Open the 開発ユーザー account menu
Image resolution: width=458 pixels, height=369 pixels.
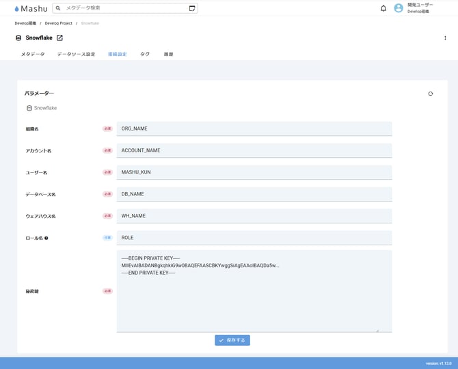point(420,8)
